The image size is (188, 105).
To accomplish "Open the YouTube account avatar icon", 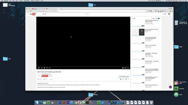I will [x=169, y=14].
